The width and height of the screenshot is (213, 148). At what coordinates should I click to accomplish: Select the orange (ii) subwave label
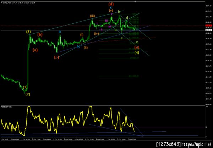click(x=86, y=47)
